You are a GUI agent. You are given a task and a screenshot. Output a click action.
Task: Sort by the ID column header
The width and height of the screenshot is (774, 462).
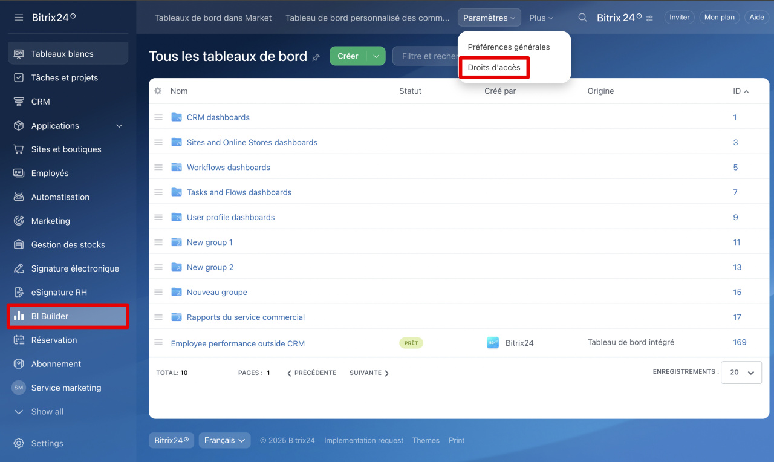[740, 91]
